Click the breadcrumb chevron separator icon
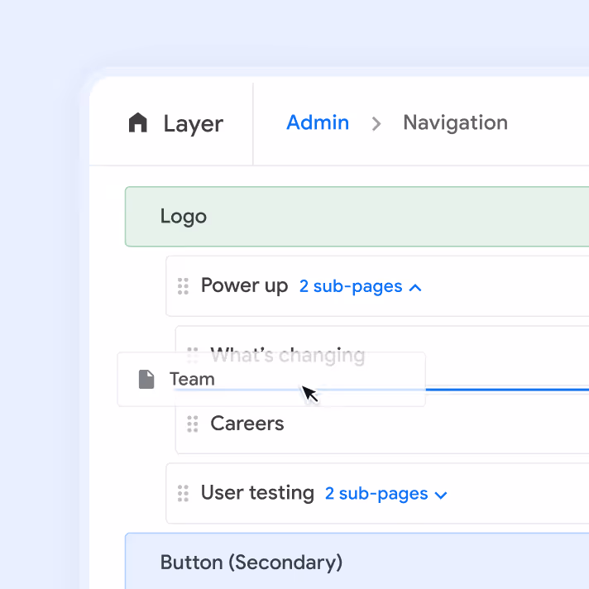Image resolution: width=589 pixels, height=589 pixels. pos(376,123)
